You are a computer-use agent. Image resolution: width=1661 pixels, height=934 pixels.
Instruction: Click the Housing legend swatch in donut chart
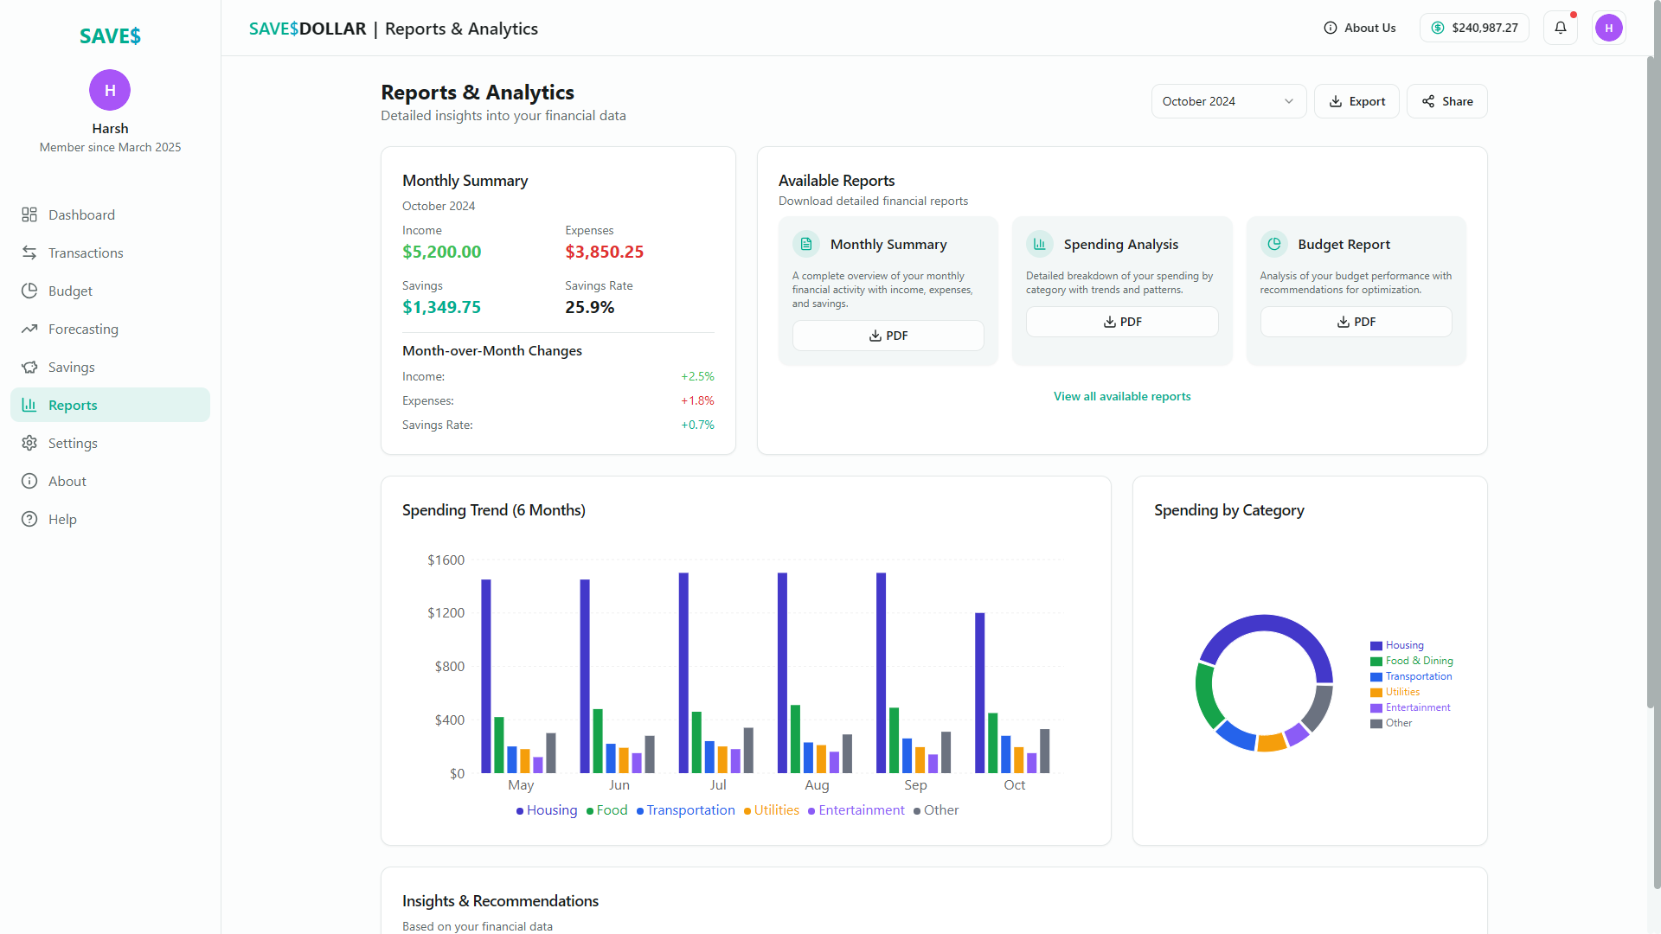pos(1376,646)
